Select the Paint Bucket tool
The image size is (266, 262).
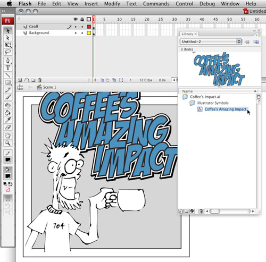coord(8,113)
